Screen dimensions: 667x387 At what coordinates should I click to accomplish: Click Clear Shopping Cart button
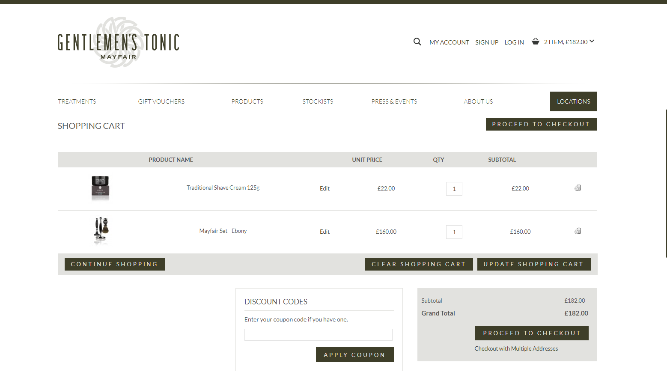419,264
